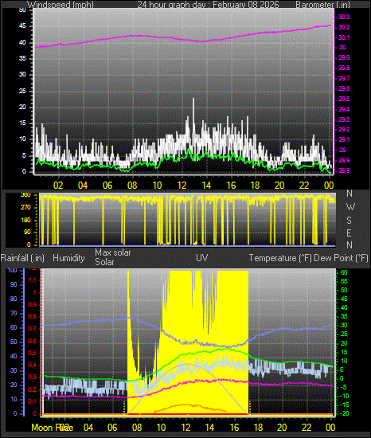Image resolution: width=371 pixels, height=438 pixels.
Task: Click the 90 mark on humidity axis
Action: 14,284
